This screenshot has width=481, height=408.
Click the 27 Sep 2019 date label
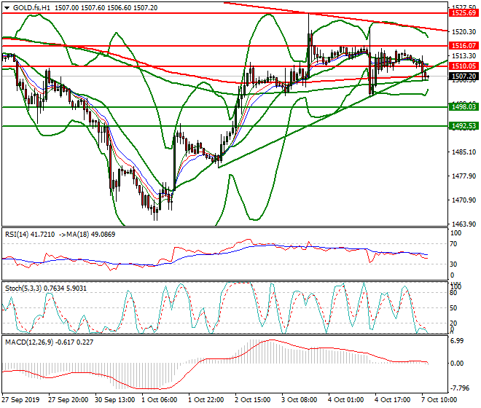(21, 400)
